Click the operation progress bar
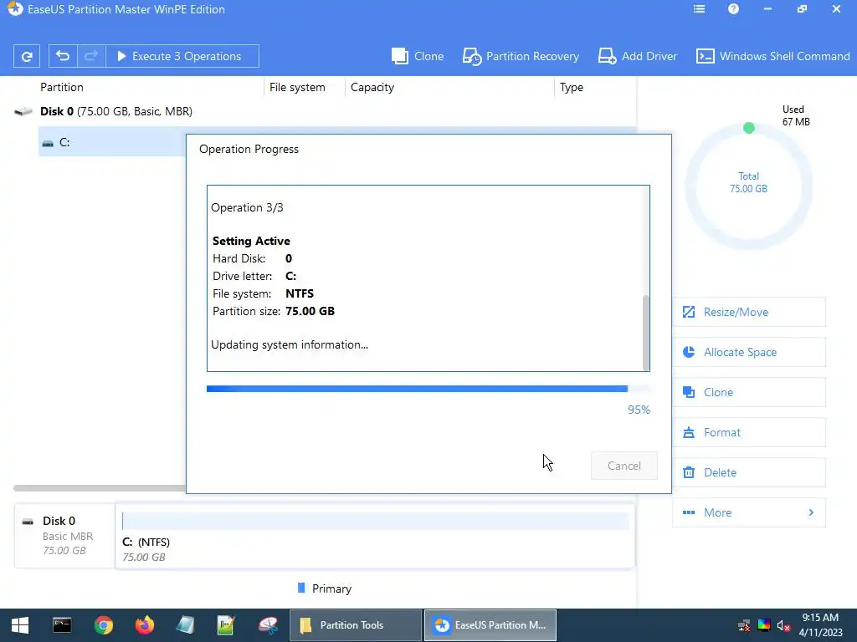Screen dimensions: 857x642 pos(428,389)
